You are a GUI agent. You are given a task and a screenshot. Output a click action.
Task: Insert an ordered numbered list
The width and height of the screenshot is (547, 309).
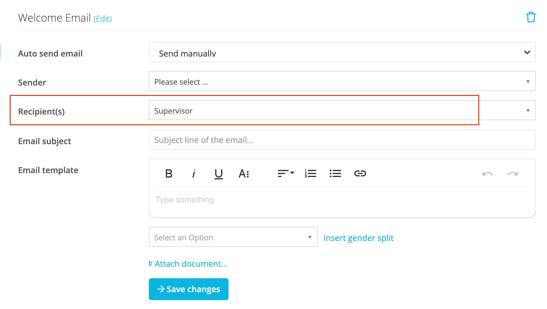click(310, 173)
